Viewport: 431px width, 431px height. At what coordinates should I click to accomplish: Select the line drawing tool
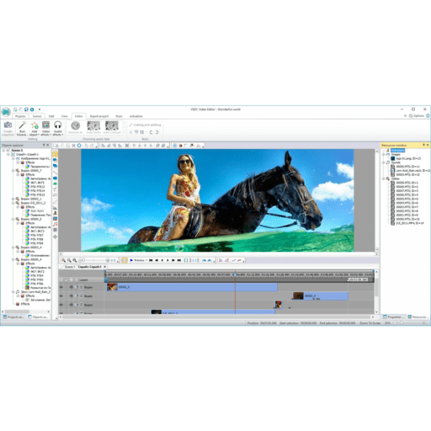click(x=56, y=173)
